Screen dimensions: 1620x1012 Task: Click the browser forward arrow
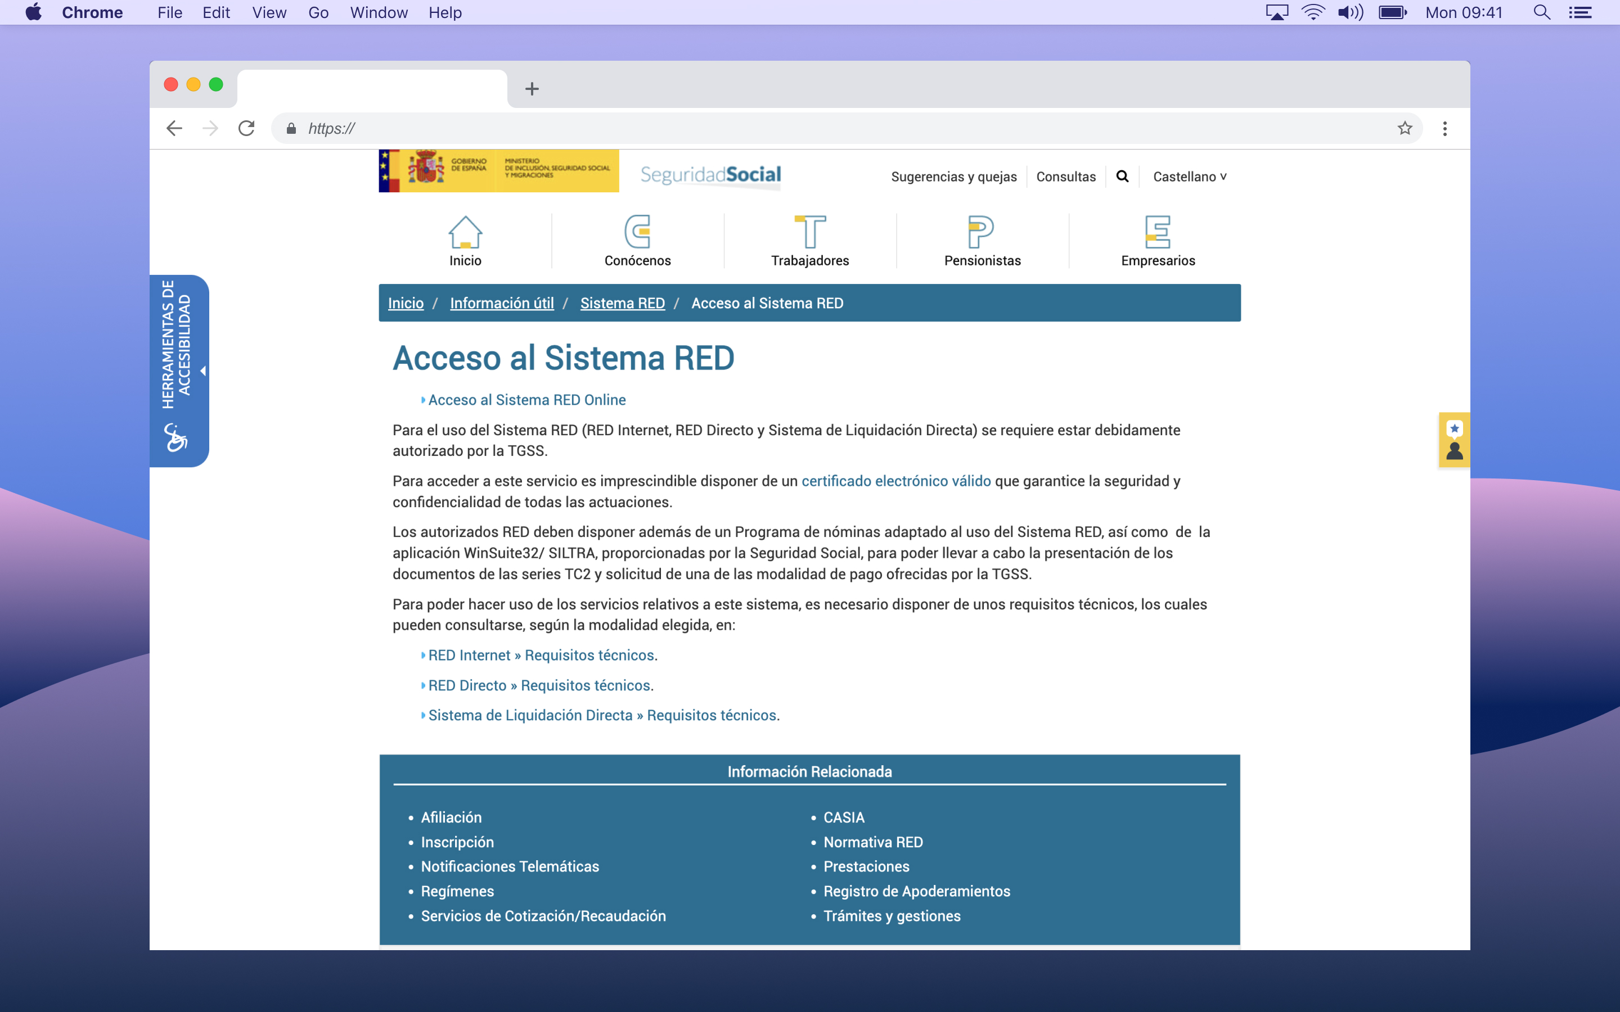tap(210, 129)
